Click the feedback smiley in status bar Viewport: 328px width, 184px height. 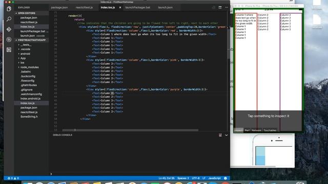pyautogui.click(x=225, y=178)
